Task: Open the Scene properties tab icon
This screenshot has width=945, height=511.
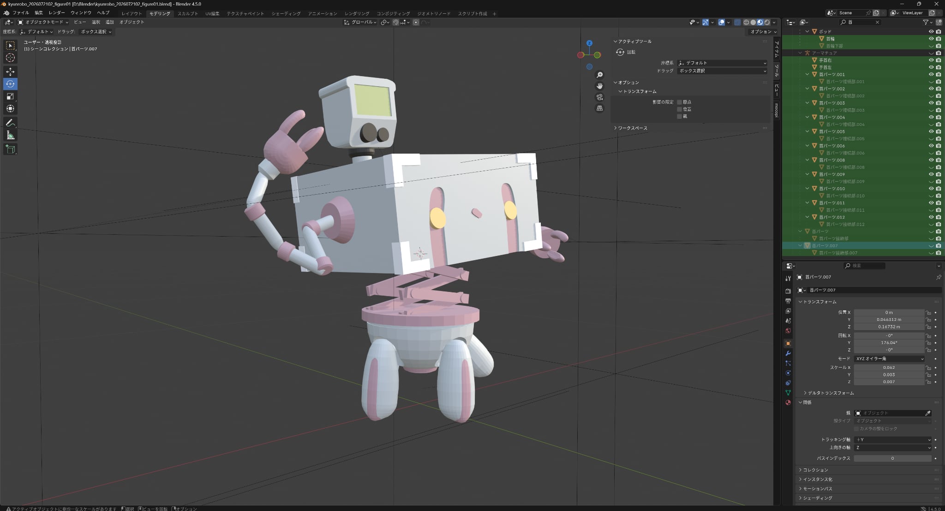Action: (788, 321)
